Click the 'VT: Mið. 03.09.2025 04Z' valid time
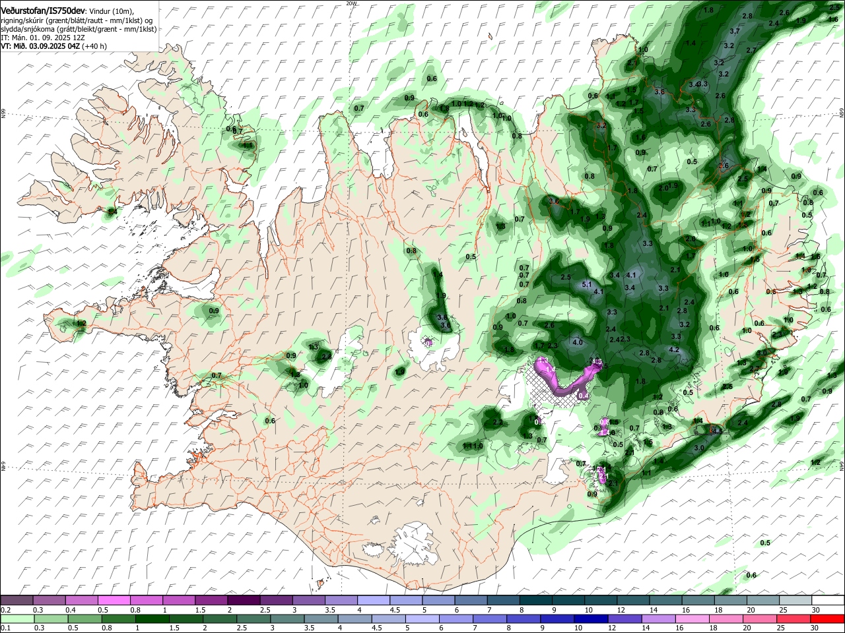This screenshot has height=633, width=845. [40, 46]
